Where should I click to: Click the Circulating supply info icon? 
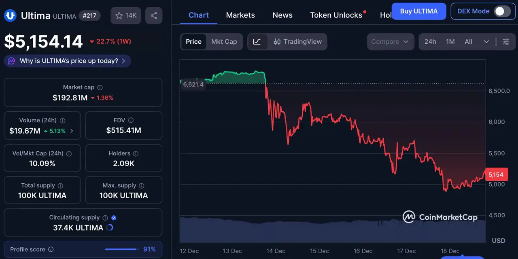point(105,218)
